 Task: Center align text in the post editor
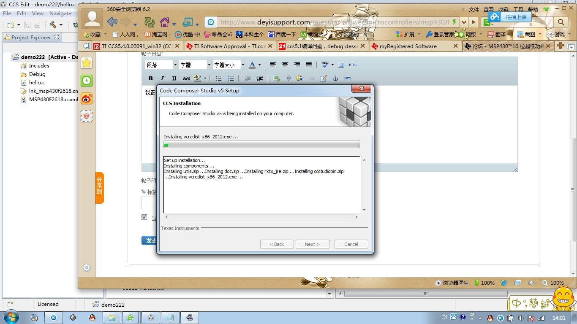click(x=285, y=65)
